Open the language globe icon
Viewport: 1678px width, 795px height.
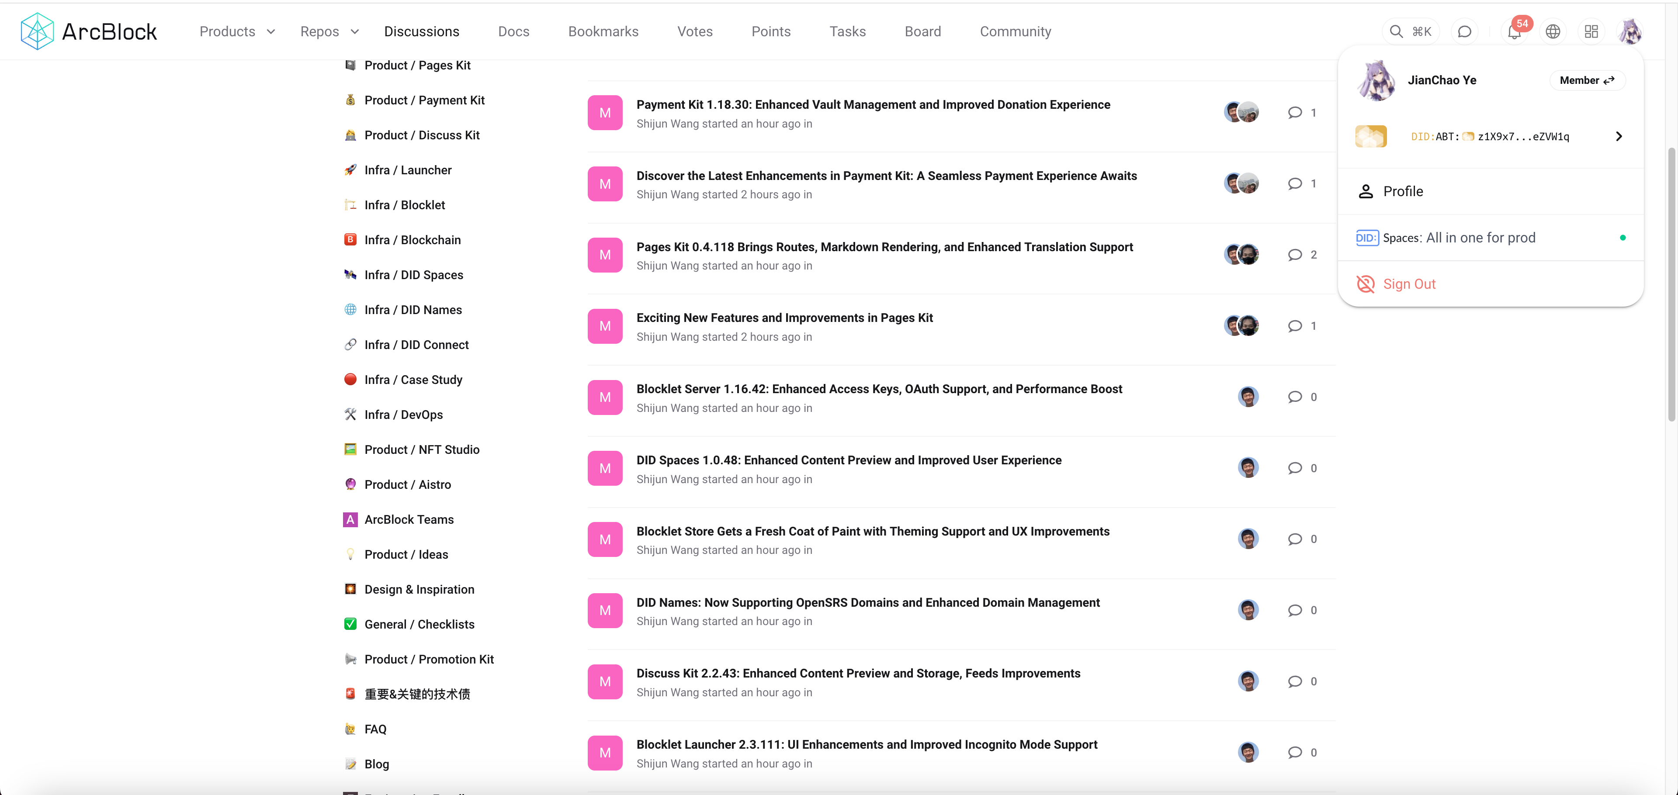coord(1553,32)
